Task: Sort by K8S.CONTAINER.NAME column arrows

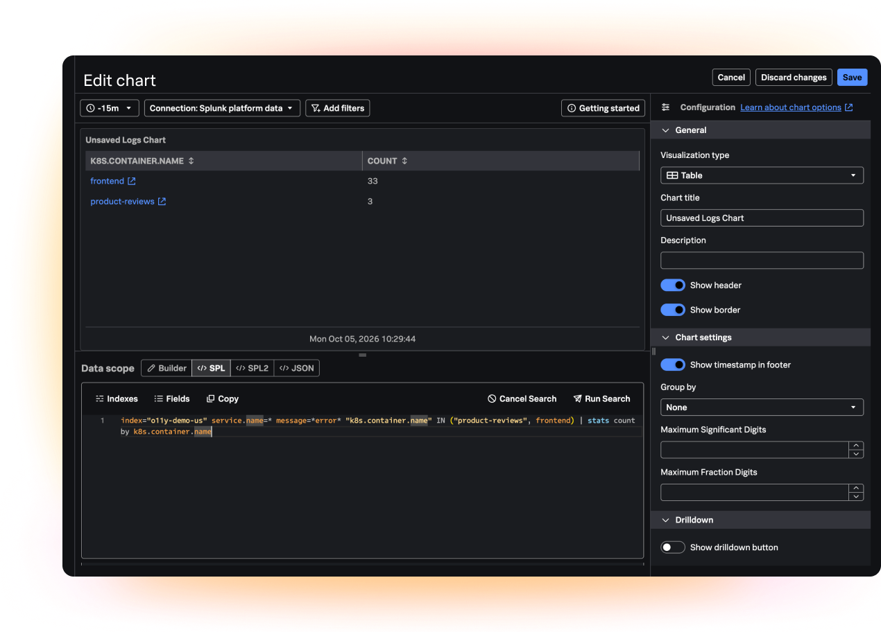Action: pyautogui.click(x=191, y=161)
